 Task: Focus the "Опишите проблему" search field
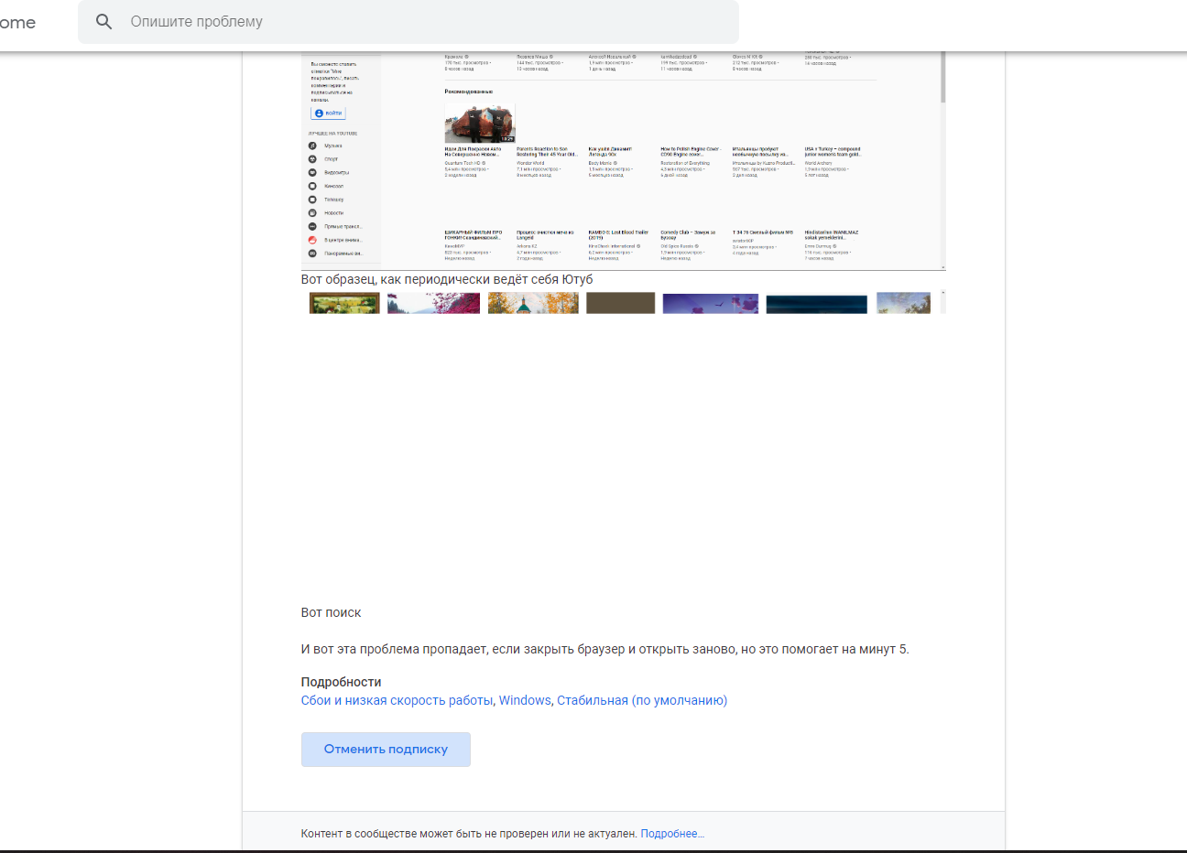pyautogui.click(x=408, y=22)
